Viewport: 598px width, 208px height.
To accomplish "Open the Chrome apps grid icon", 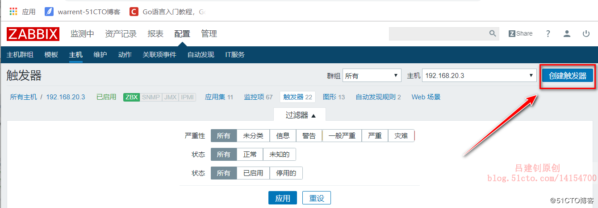I will (x=13, y=12).
